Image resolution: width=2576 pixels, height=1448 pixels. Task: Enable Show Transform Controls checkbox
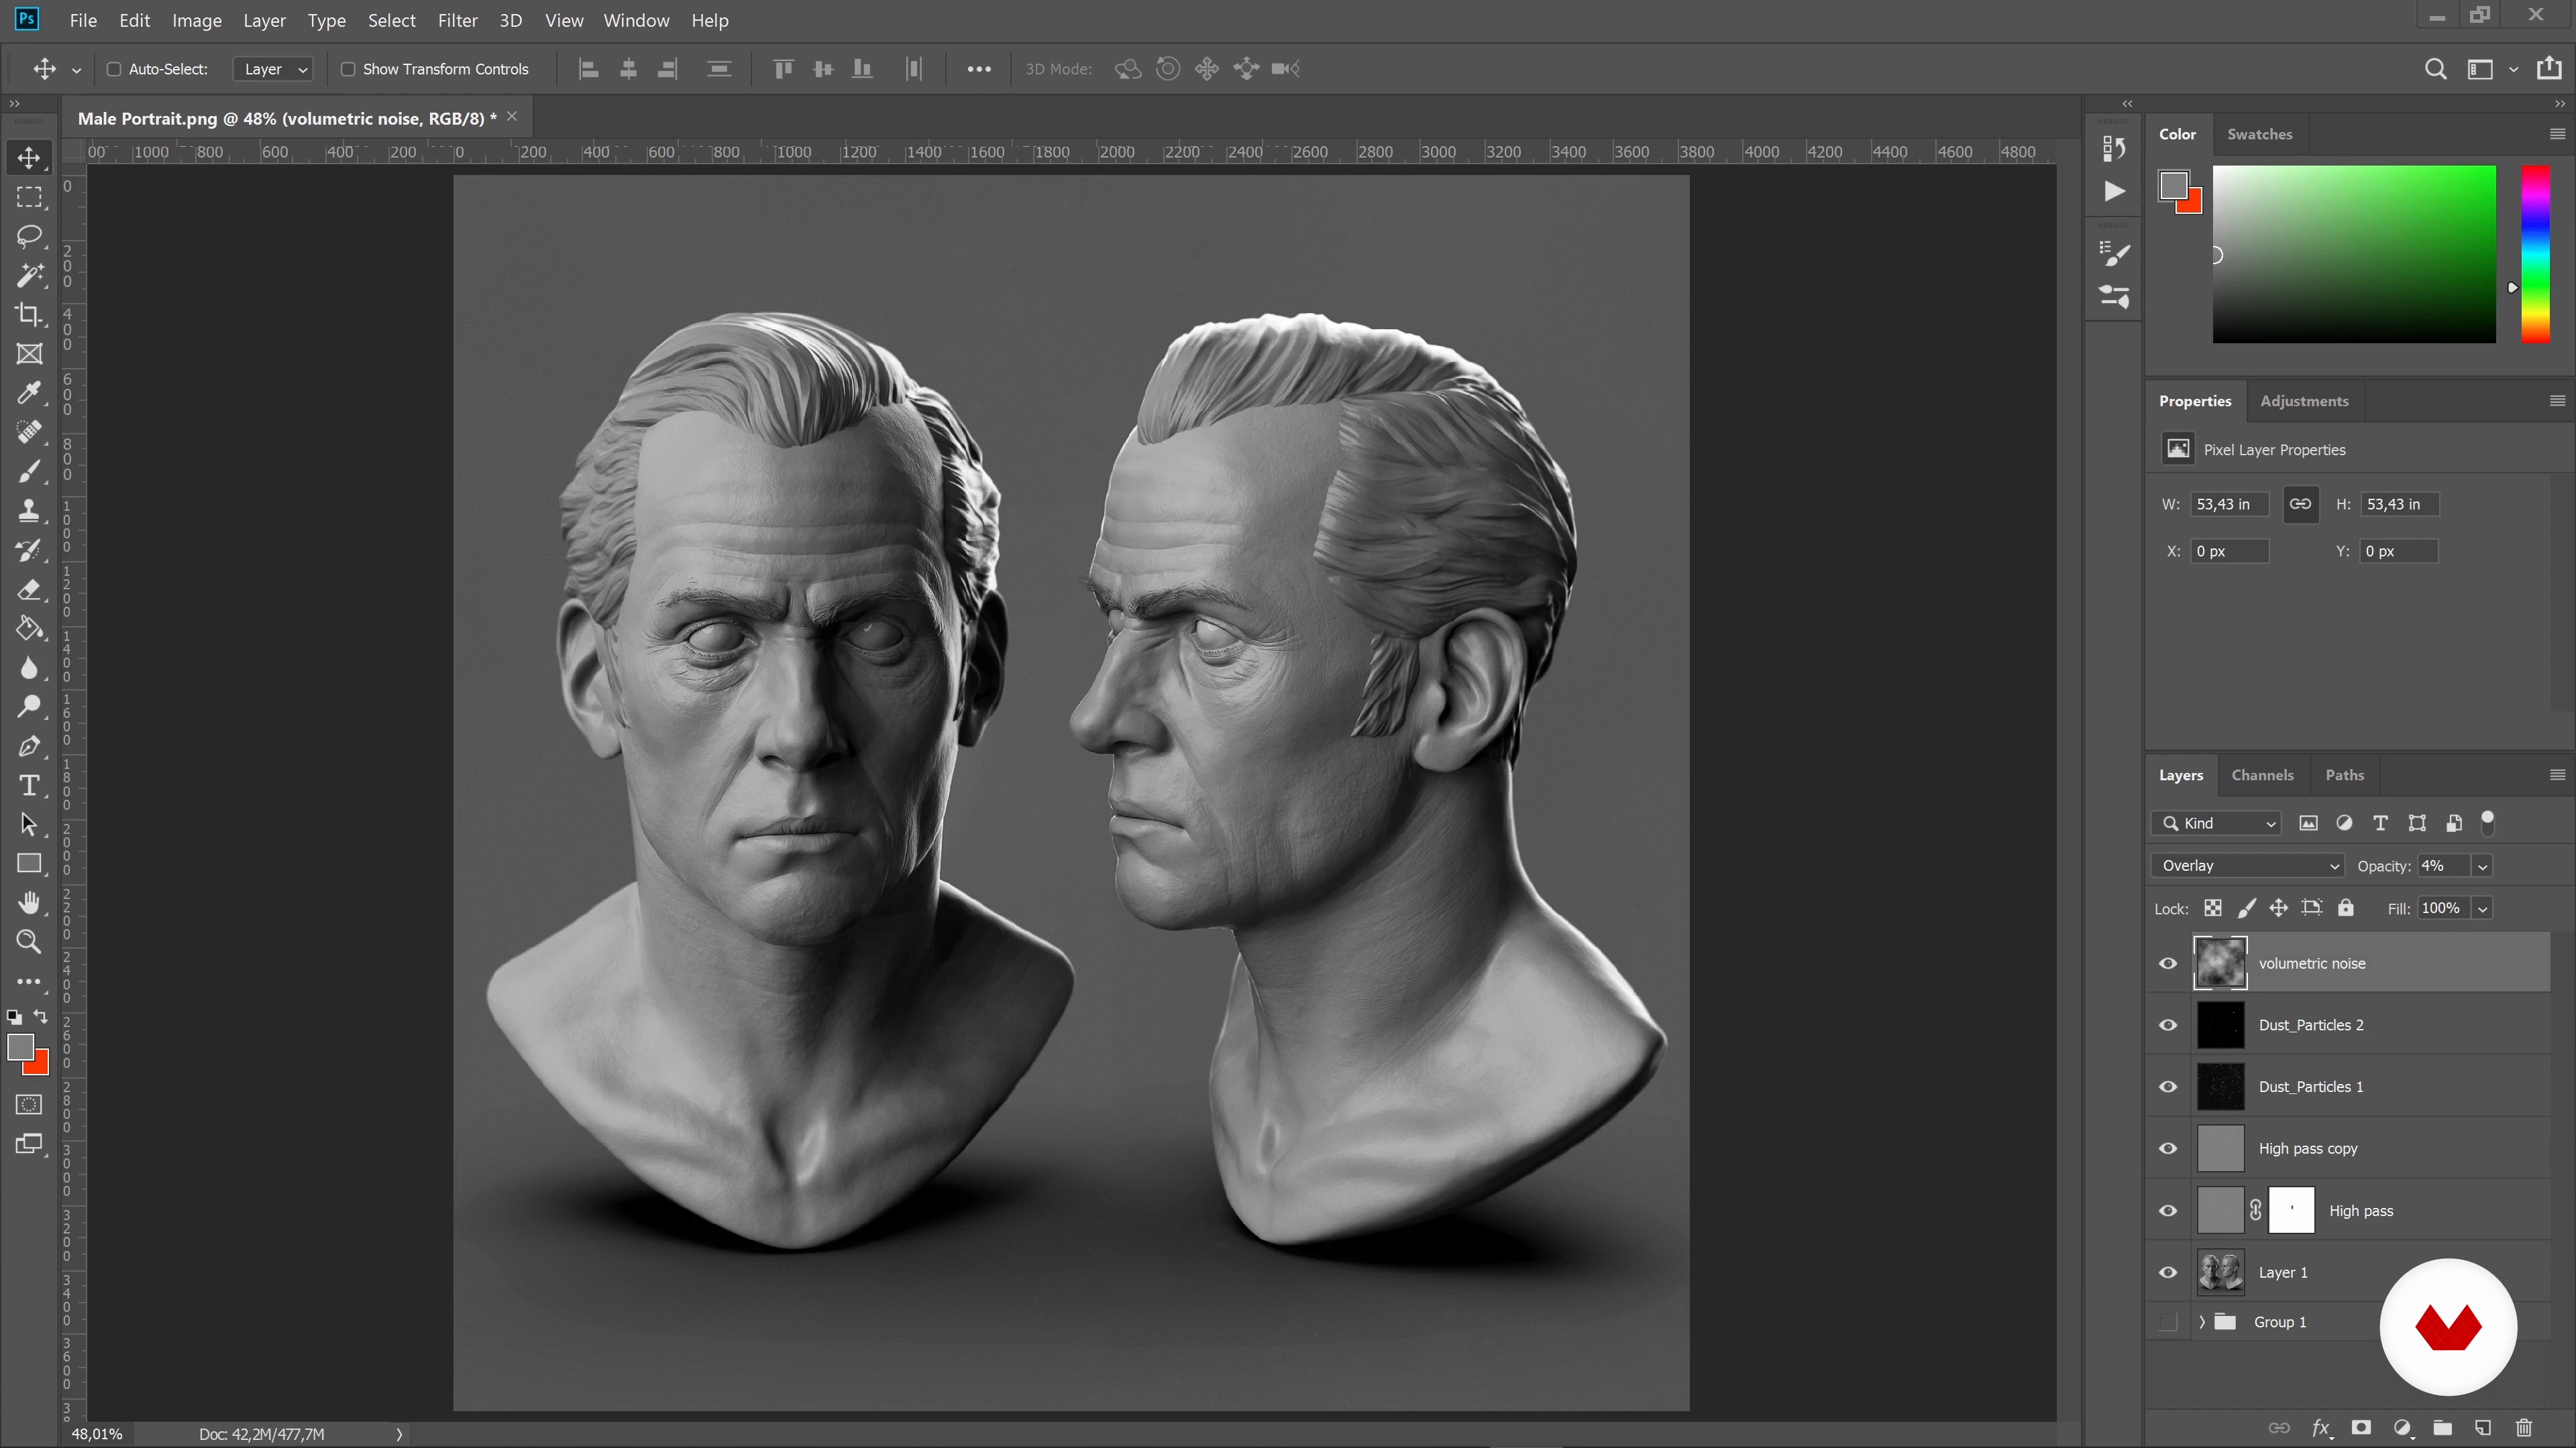[x=348, y=69]
